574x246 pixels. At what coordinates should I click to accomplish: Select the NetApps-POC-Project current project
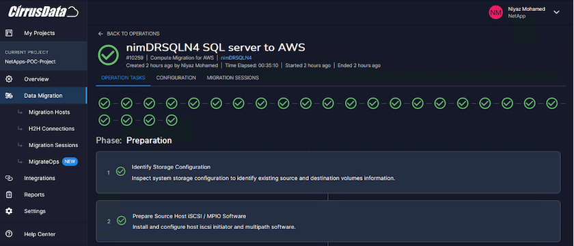click(30, 62)
